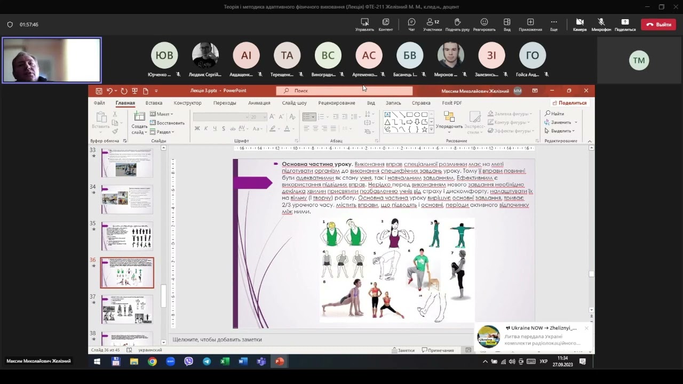
Task: Turn on the camera in Teams
Action: click(x=579, y=24)
